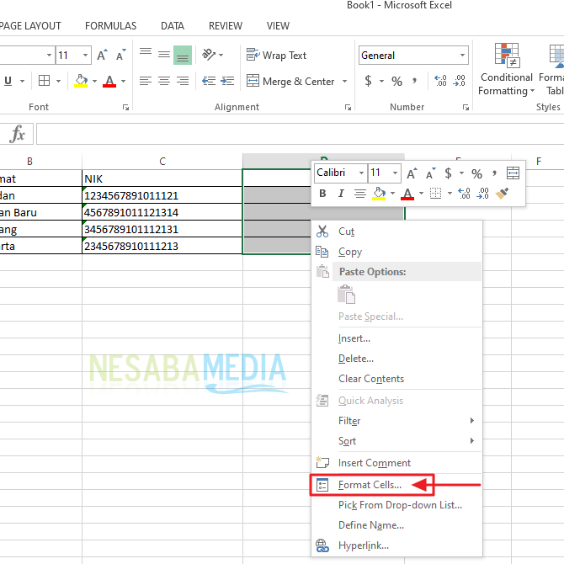This screenshot has width=564, height=564.
Task: Apply yellow fill color in ribbon
Action: [x=81, y=81]
